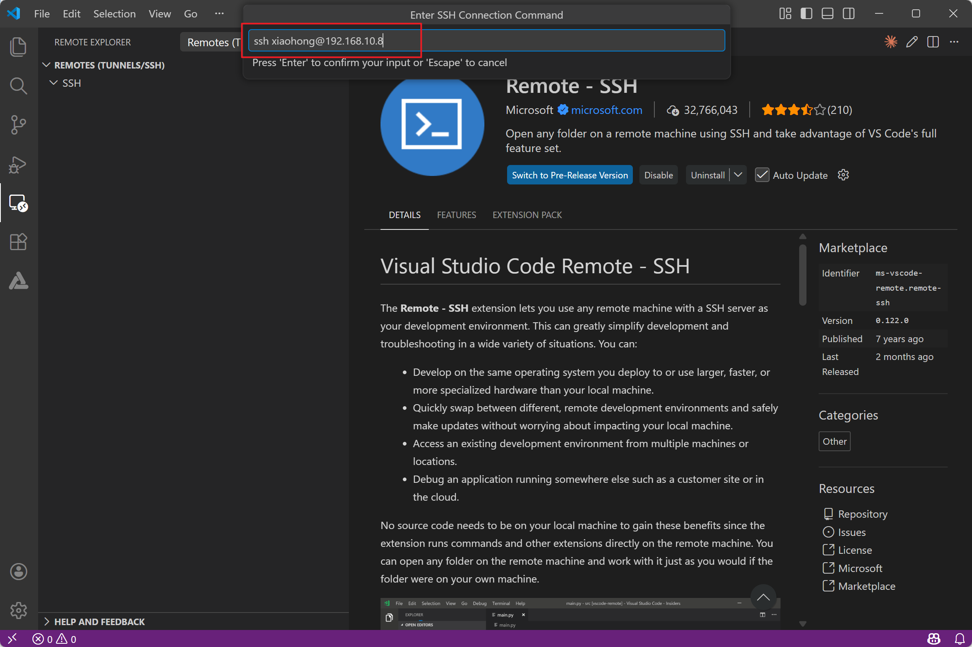Click the scroll-to-top arrow button
This screenshot has width=972, height=647.
pyautogui.click(x=763, y=597)
